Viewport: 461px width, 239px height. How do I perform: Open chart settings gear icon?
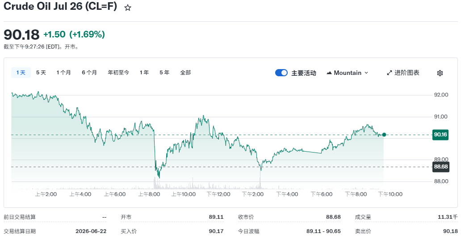pos(440,73)
